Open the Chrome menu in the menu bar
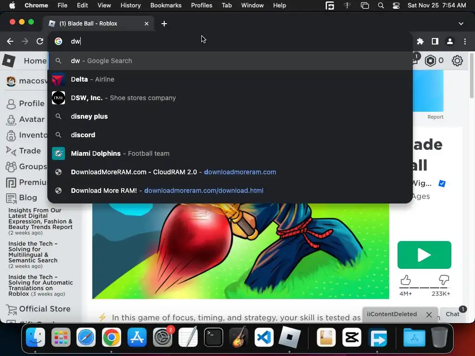Screen dimensions: 475x356 (36, 6)
